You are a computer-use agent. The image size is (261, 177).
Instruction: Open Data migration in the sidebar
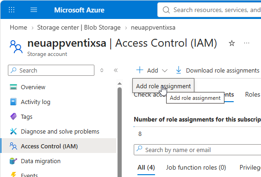tap(41, 161)
